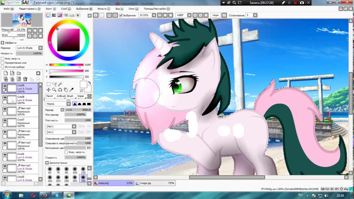
Task: Uncheck the Выбранное checkbox in toolbar
Action: pos(121,15)
